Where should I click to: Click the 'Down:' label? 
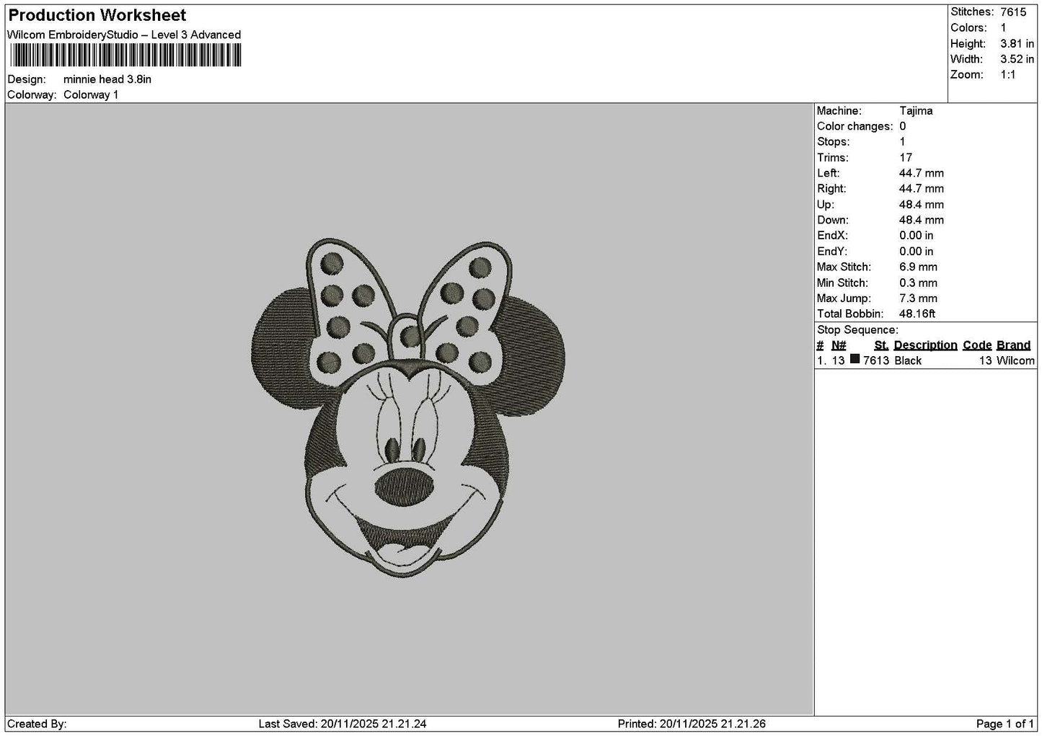click(x=833, y=220)
